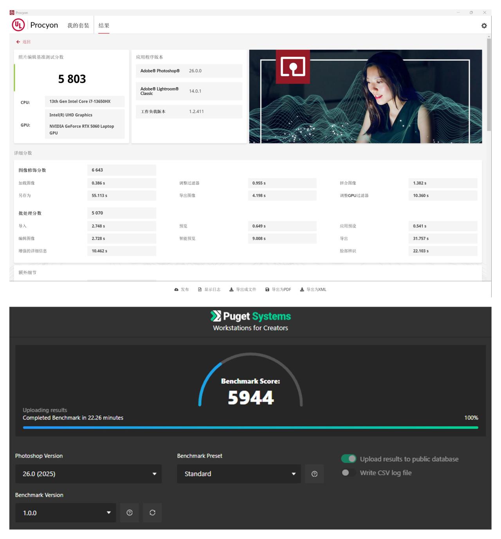Click the benchmark banner image
This screenshot has height=539, width=501.
pyautogui.click(x=366, y=96)
